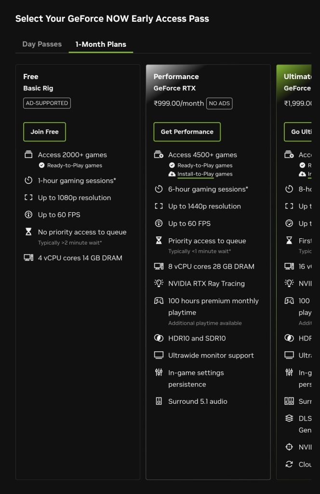The image size is (320, 494).
Task: Click the 1-hour session clock icon
Action: pos(28,180)
